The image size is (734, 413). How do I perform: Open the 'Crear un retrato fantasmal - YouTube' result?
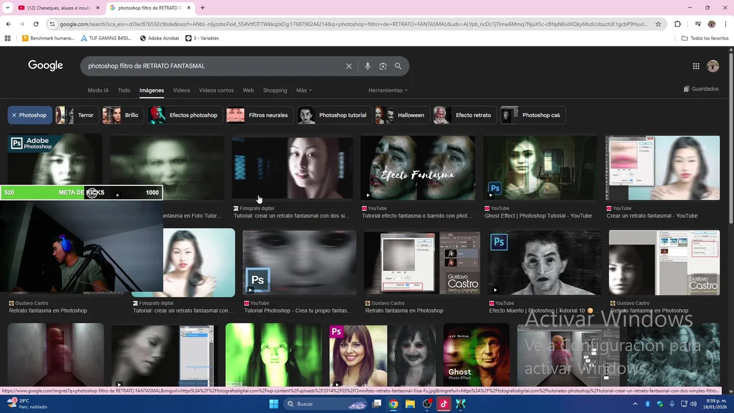652,216
